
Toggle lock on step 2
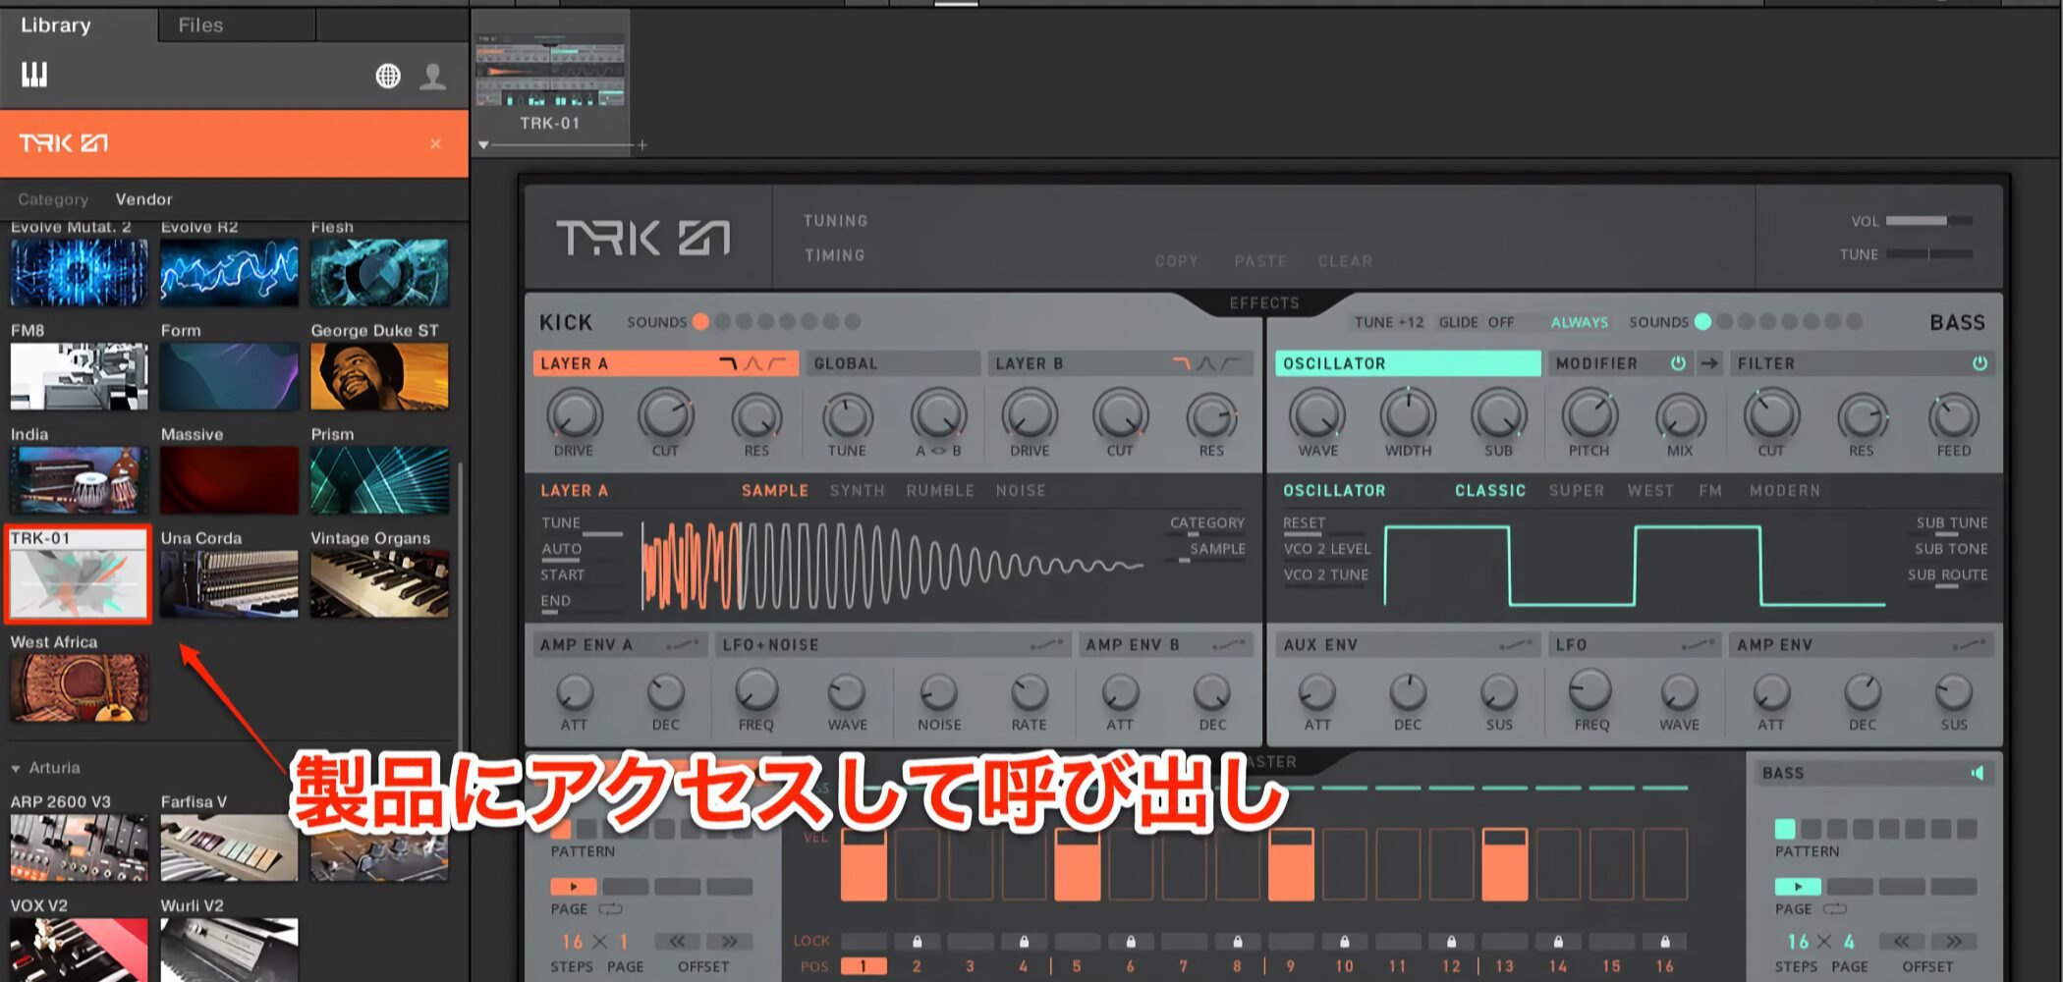[917, 941]
